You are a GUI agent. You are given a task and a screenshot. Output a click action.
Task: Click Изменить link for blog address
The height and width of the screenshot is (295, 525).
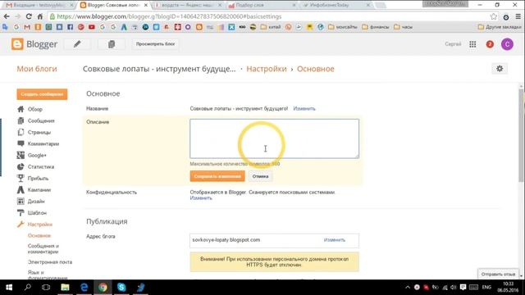(335, 240)
